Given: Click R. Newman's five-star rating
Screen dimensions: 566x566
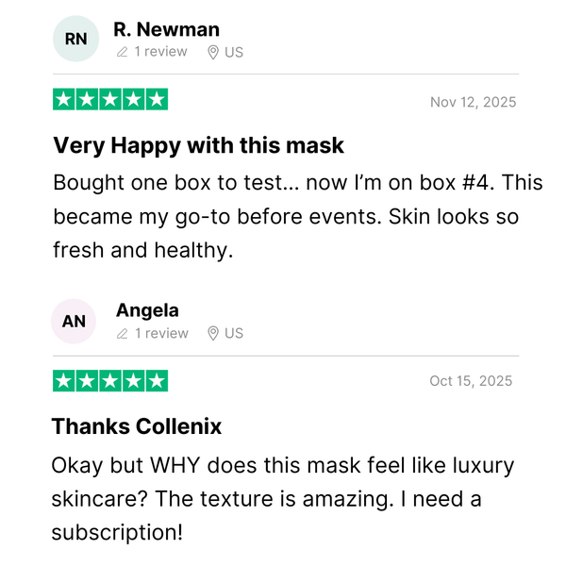Looking at the screenshot, I should 110,99.
